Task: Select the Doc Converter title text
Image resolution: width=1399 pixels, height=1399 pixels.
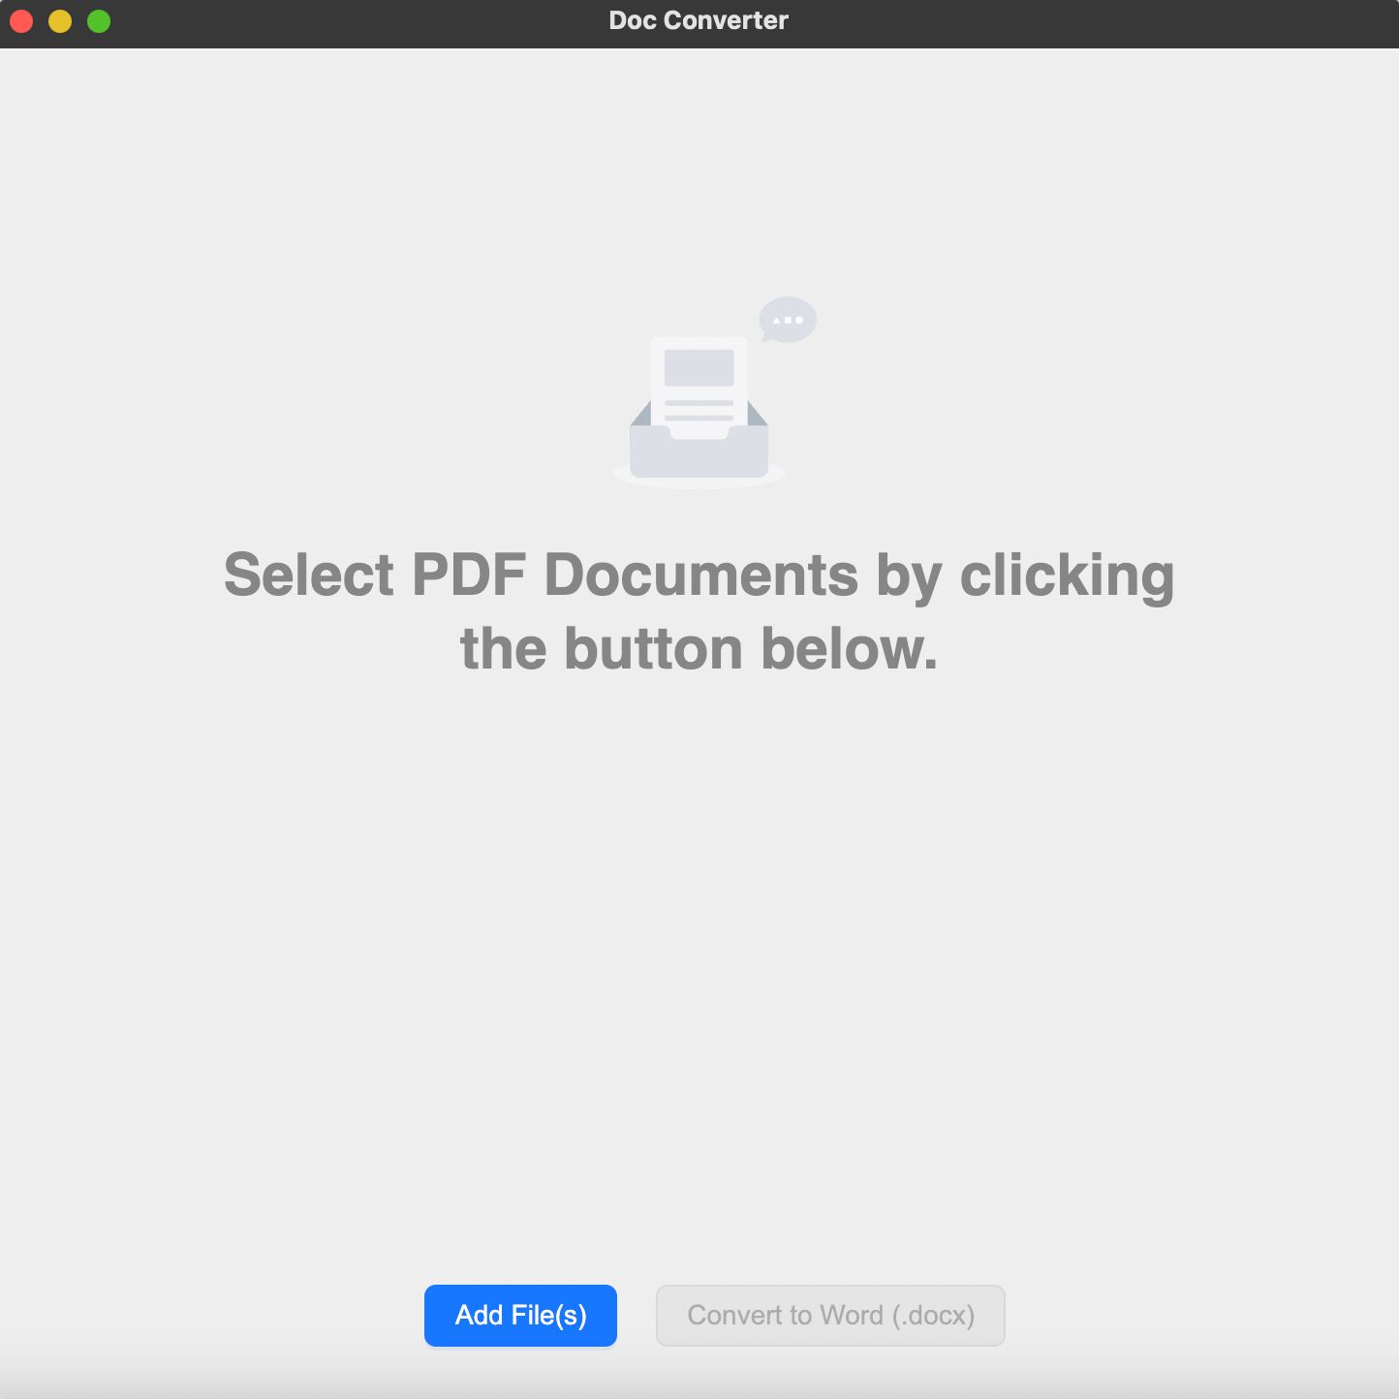Action: point(699,19)
